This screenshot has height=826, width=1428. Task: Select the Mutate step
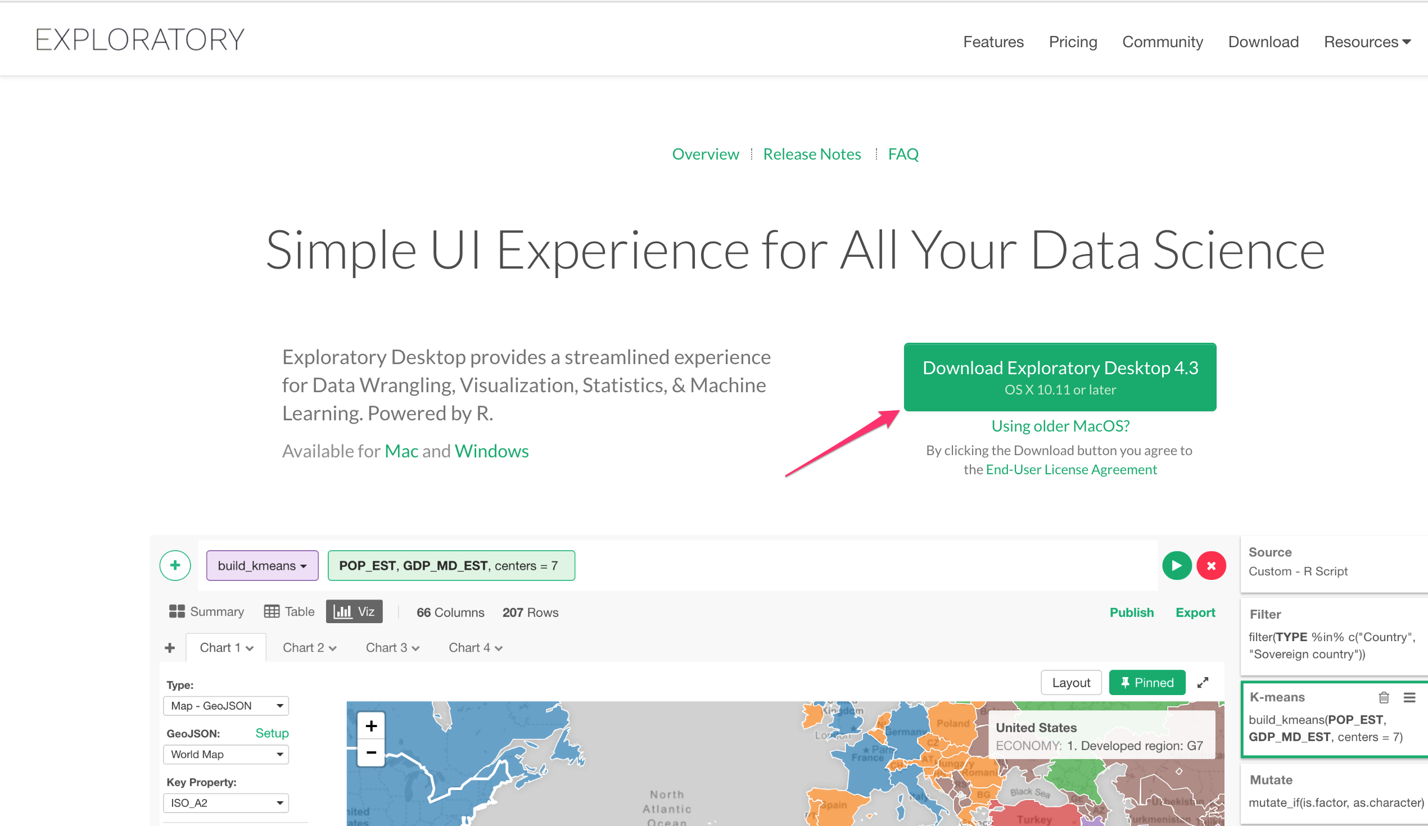tap(1334, 793)
